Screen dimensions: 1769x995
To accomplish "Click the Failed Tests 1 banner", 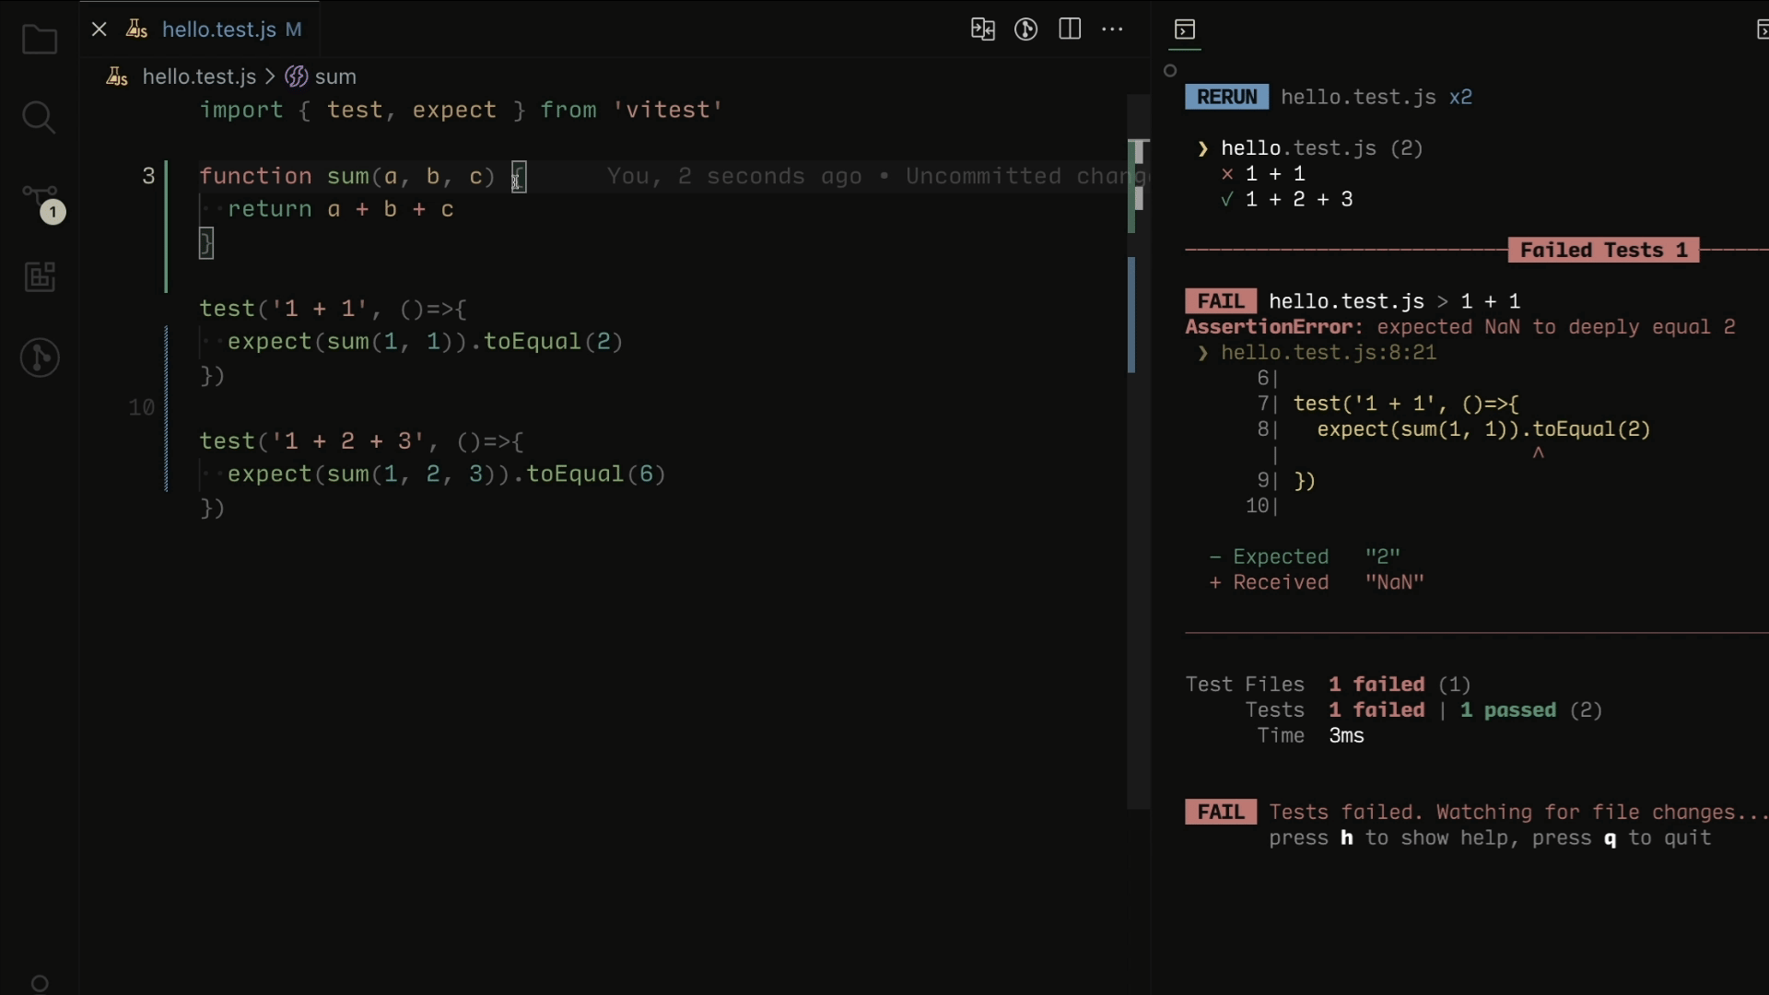I will point(1603,250).
